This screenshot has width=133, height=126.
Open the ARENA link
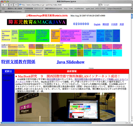click(86, 52)
